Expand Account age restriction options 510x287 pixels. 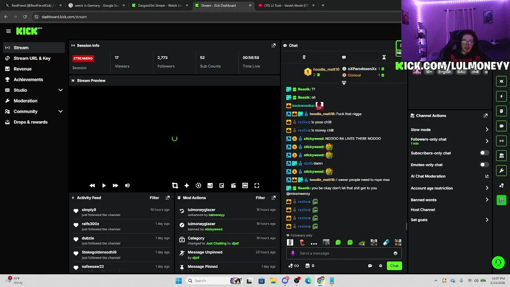pyautogui.click(x=487, y=188)
